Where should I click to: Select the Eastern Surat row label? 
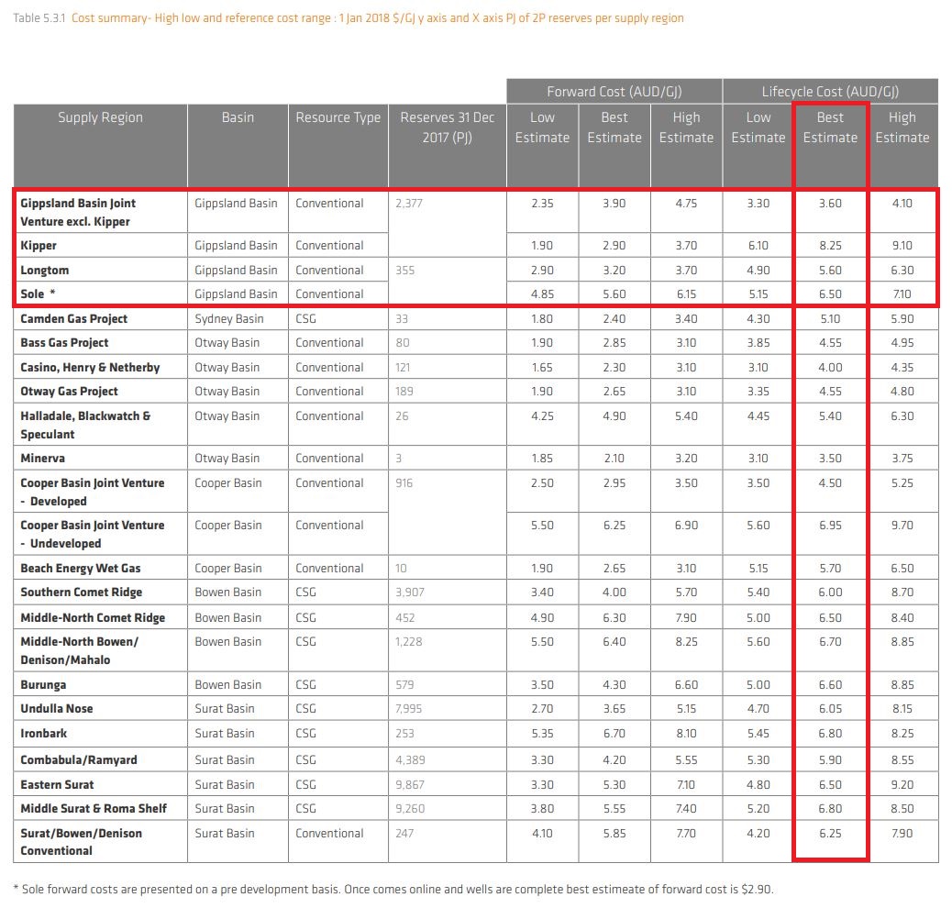57,784
